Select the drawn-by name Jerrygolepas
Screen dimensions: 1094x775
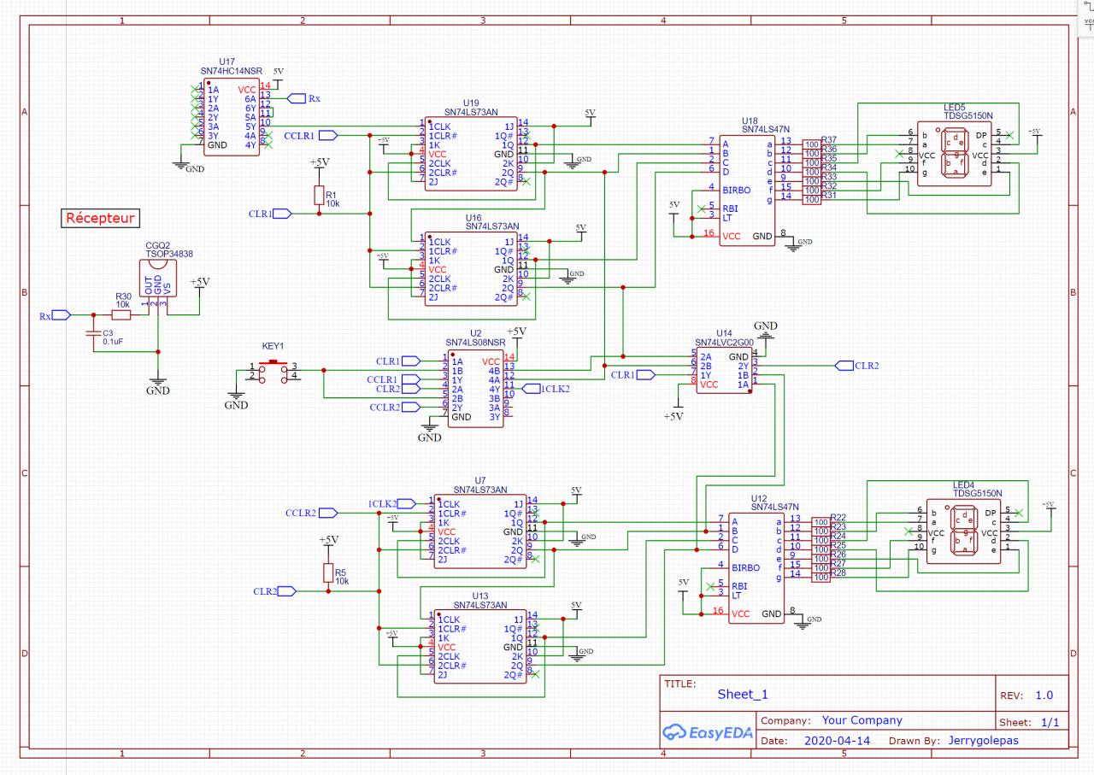pos(983,741)
